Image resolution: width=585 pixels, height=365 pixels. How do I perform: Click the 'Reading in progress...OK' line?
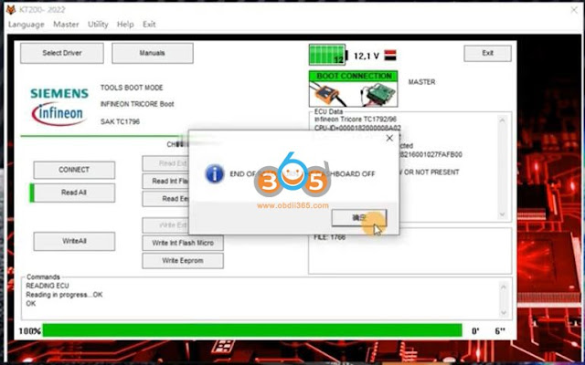coord(64,295)
